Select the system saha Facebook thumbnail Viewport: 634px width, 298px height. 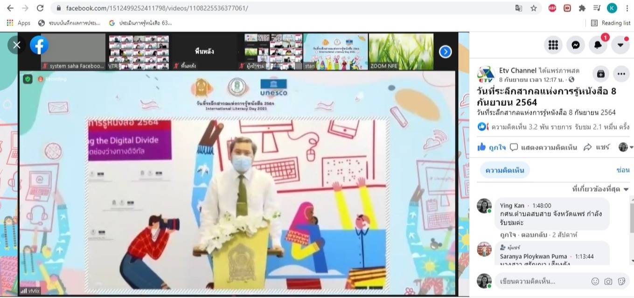[73, 52]
